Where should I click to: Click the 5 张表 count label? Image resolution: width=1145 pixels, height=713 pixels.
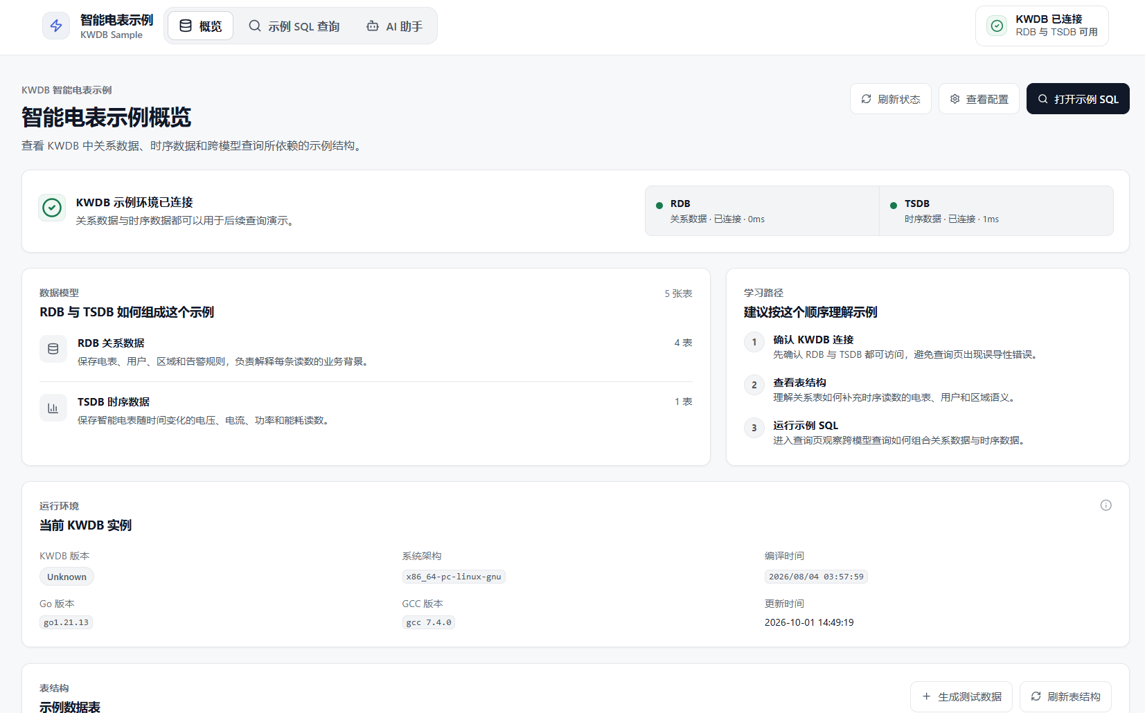coord(679,294)
